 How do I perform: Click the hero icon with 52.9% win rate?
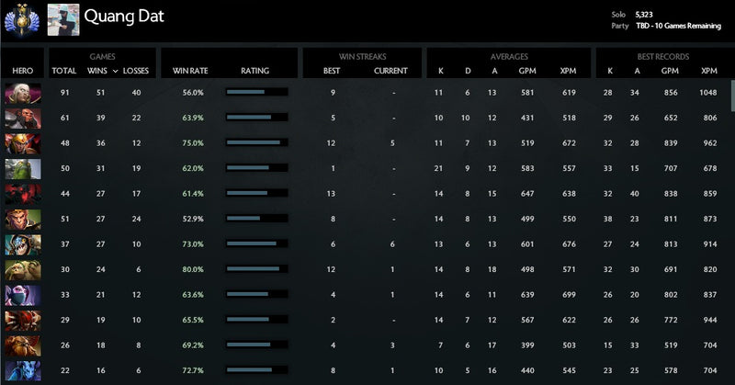click(x=23, y=219)
